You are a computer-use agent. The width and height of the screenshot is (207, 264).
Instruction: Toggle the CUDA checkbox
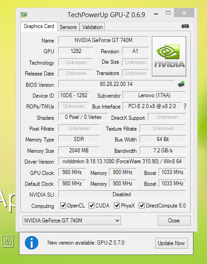point(91,205)
